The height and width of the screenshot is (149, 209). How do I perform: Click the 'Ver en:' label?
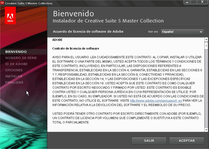(153, 32)
